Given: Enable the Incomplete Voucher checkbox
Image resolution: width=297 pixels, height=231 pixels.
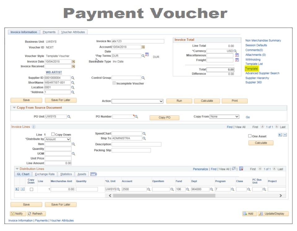Looking at the screenshot, I should (x=114, y=83).
